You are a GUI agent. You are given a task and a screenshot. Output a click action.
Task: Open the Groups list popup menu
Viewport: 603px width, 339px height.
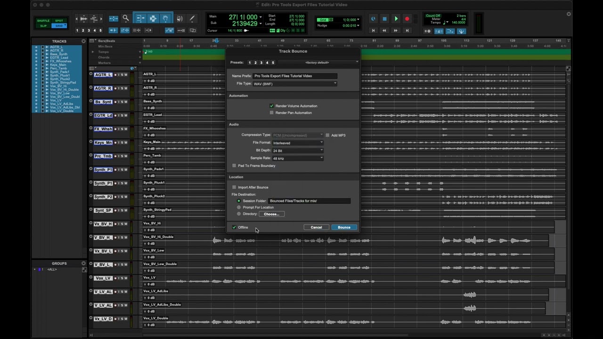(x=83, y=264)
